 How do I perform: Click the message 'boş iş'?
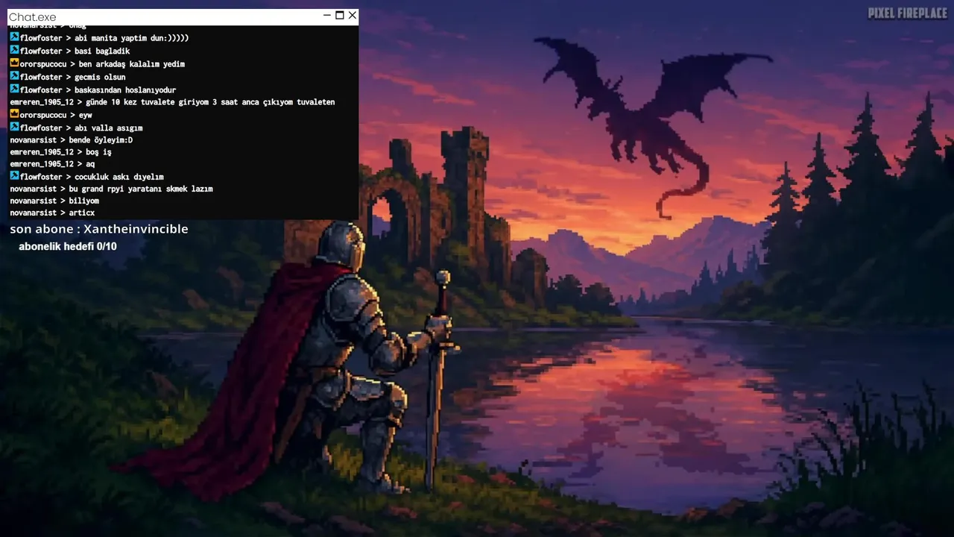click(98, 152)
